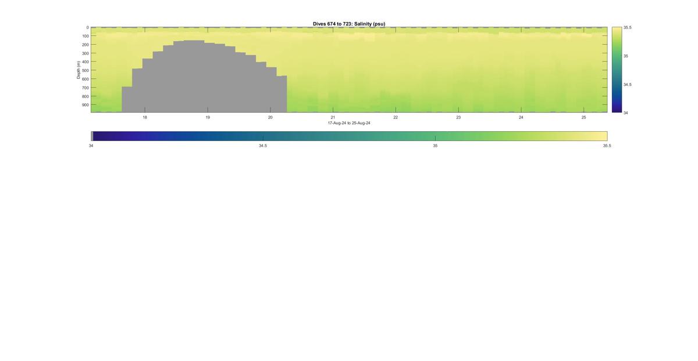
Task: Click "35.5" label under the horizontal colorbar
Action: (607, 146)
